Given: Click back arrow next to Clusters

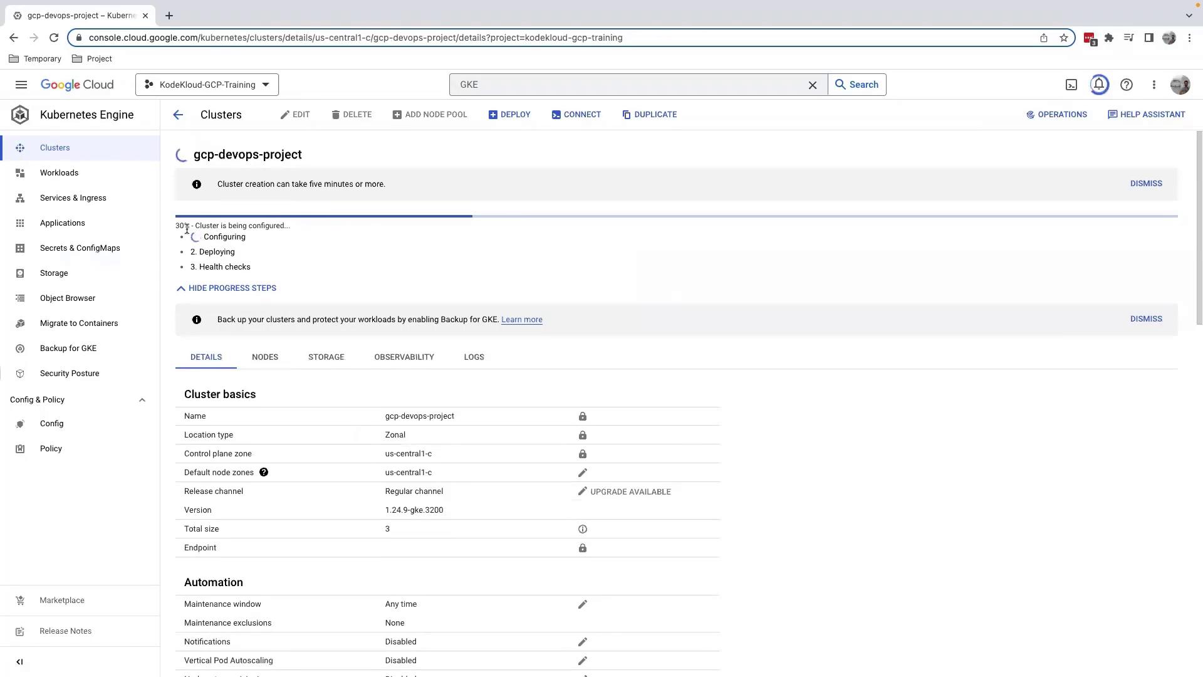Looking at the screenshot, I should (x=178, y=115).
